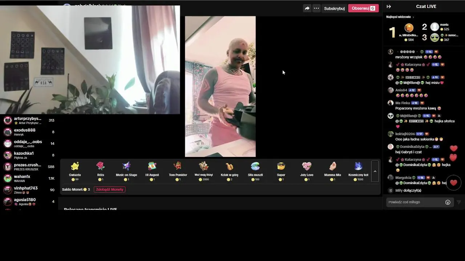The width and height of the screenshot is (465, 261).
Task: Tap the floating heart like button
Action: click(x=453, y=182)
